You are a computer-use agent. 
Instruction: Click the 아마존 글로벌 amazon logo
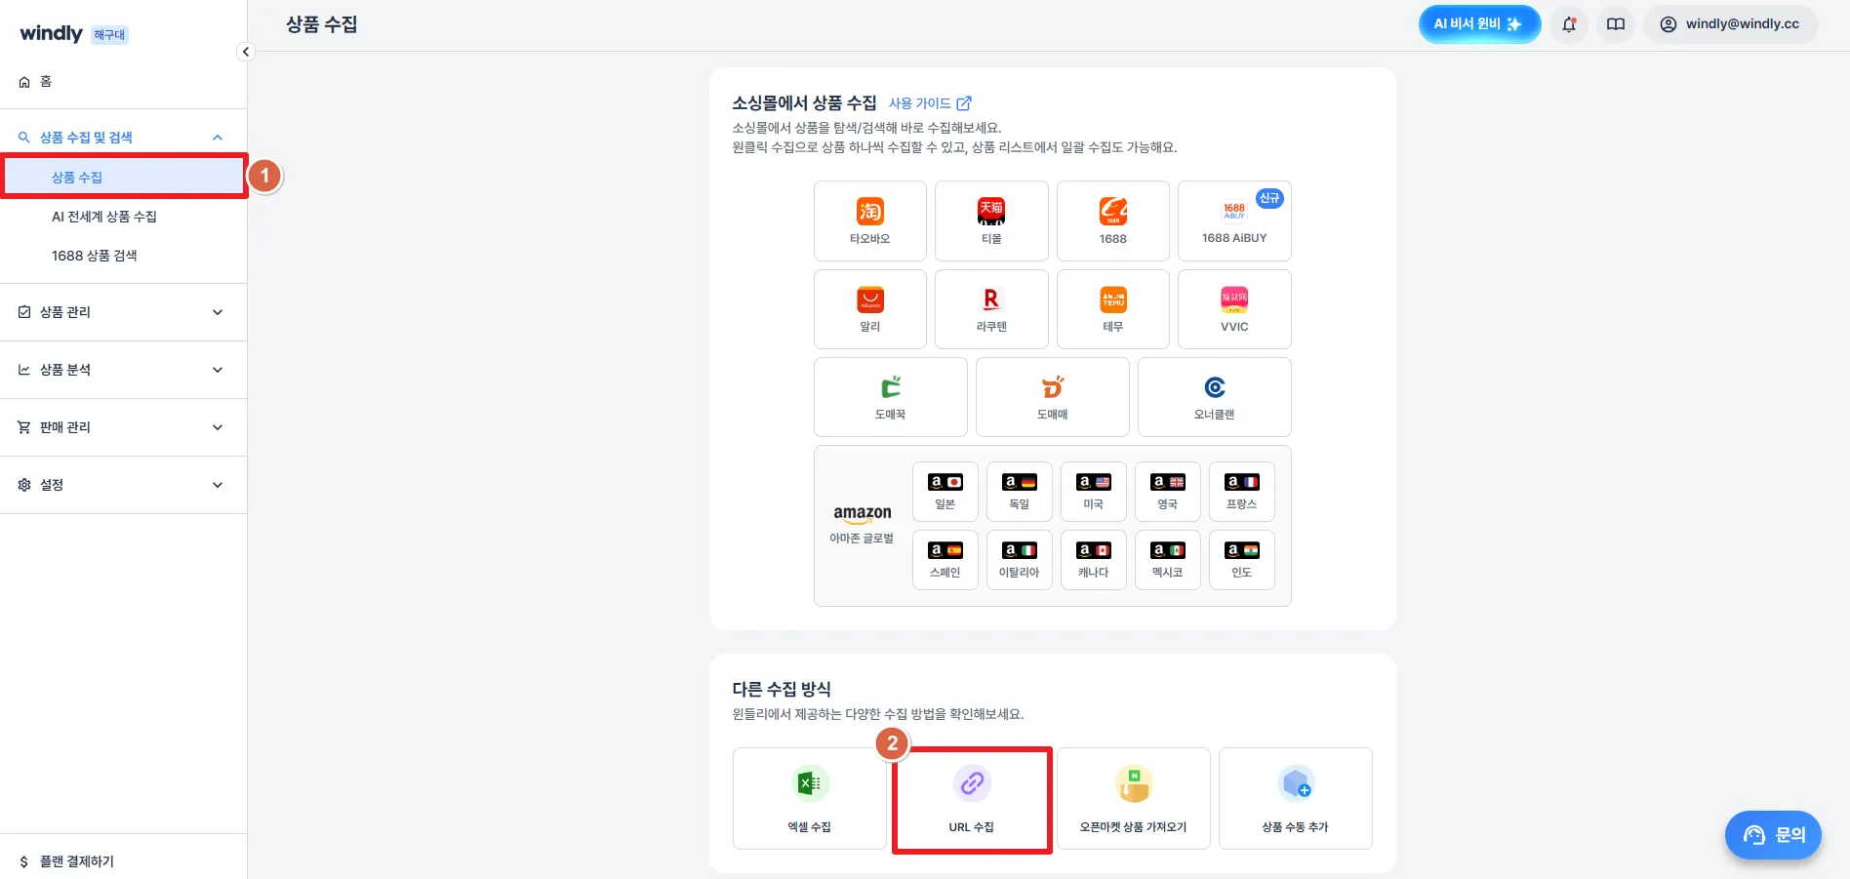point(863,514)
